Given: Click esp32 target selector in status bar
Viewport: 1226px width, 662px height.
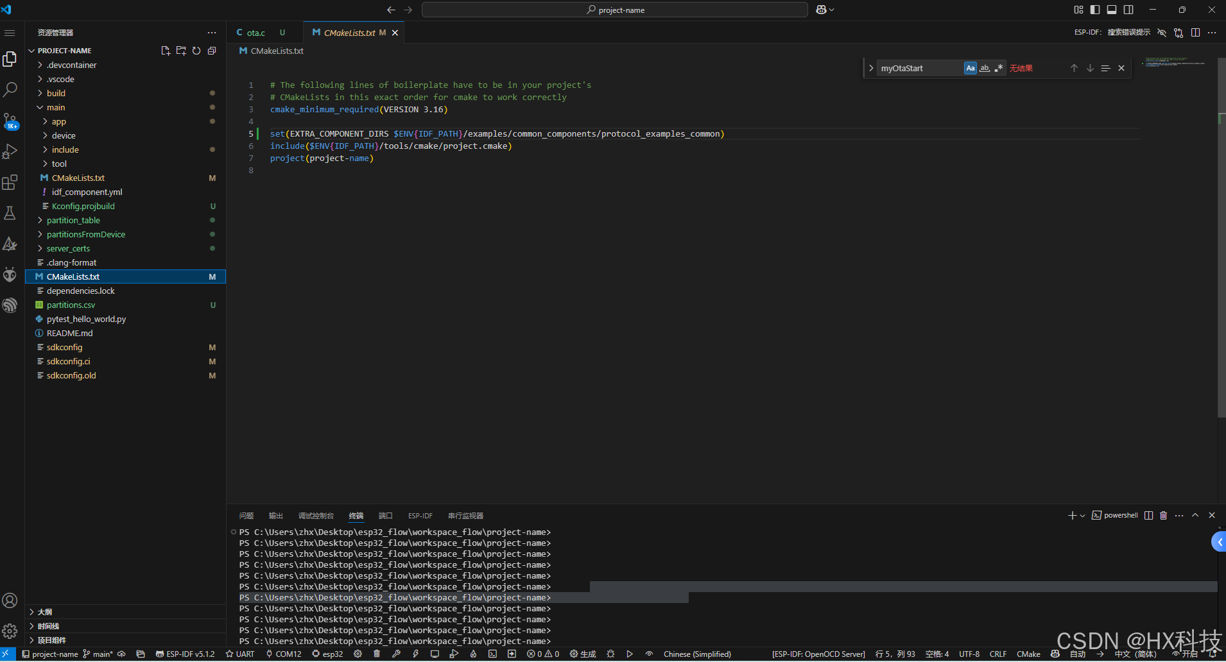Looking at the screenshot, I should click(x=328, y=654).
